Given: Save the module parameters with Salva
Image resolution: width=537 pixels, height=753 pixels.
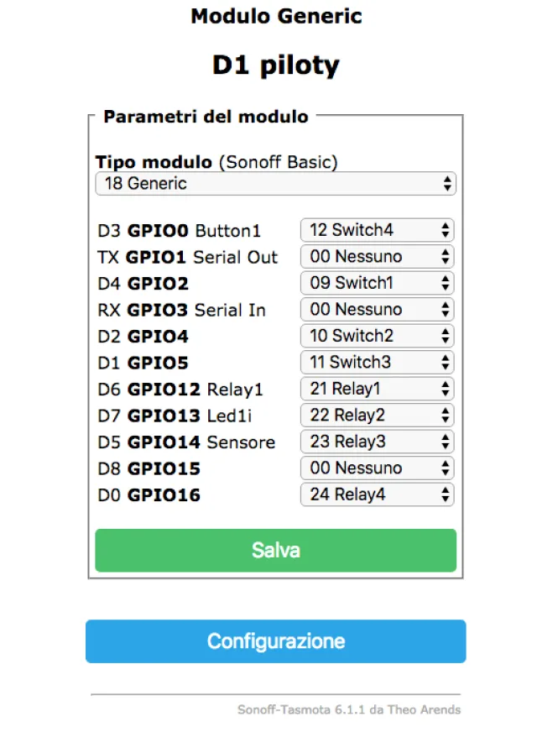Looking at the screenshot, I should pos(275,550).
